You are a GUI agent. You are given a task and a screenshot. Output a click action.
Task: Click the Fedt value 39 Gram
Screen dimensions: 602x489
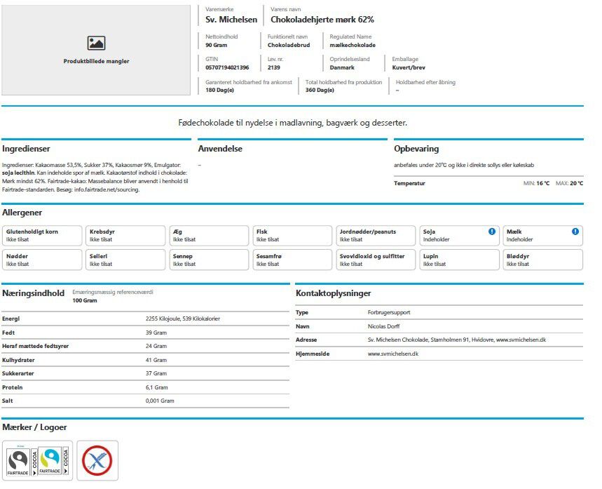point(156,333)
